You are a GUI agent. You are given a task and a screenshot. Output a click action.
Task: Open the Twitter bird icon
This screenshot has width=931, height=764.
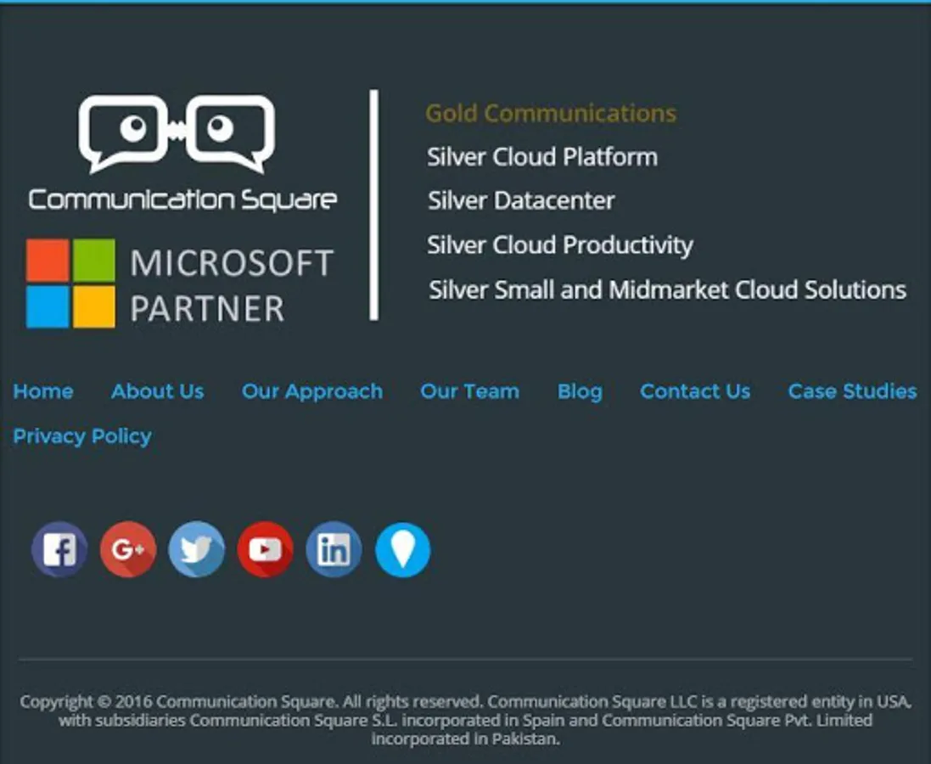click(x=197, y=549)
